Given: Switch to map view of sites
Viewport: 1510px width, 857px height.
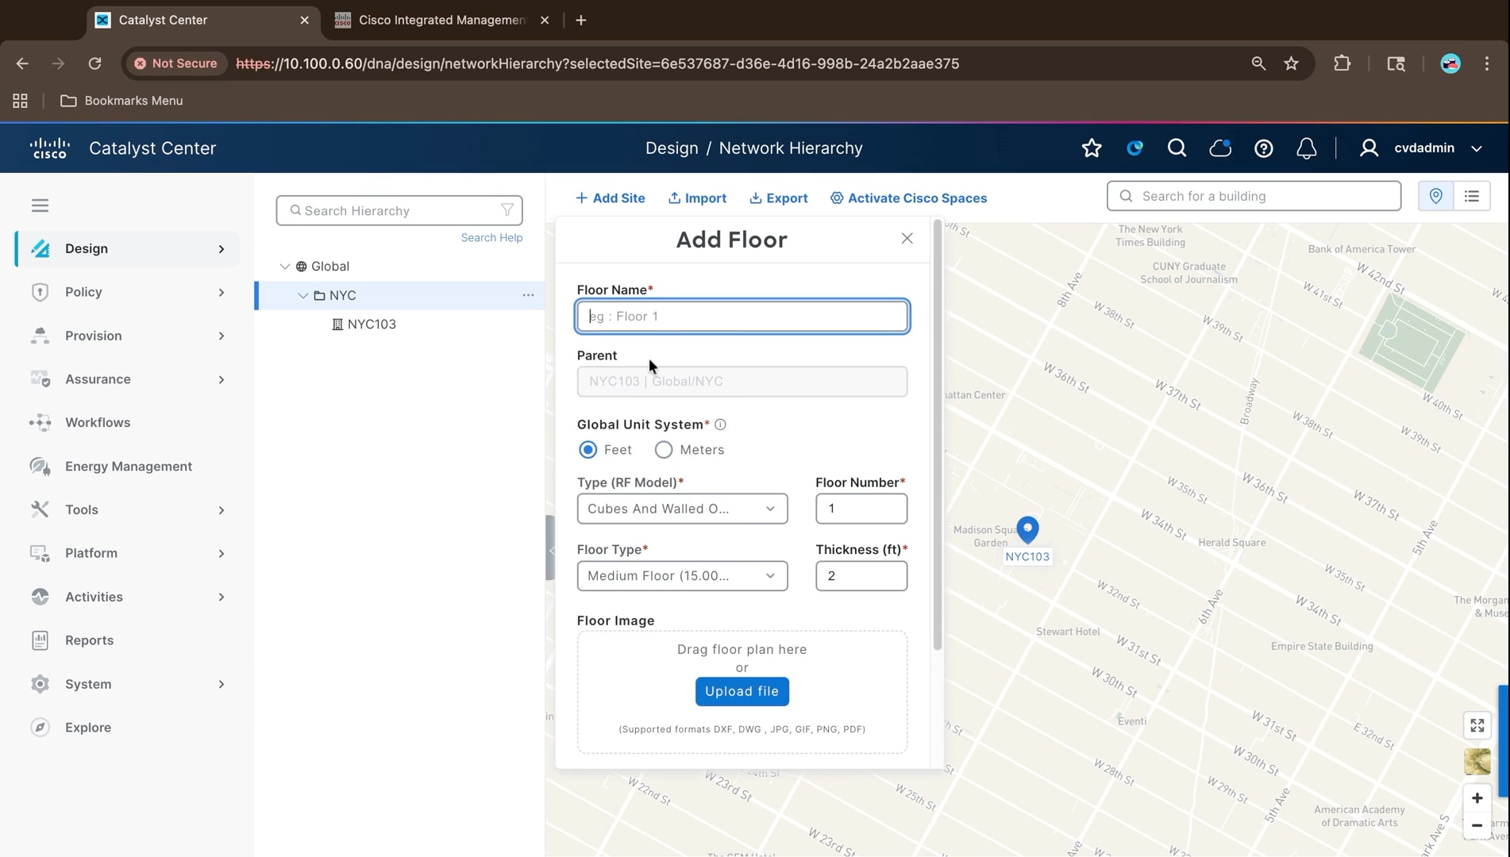Looking at the screenshot, I should coord(1435,196).
